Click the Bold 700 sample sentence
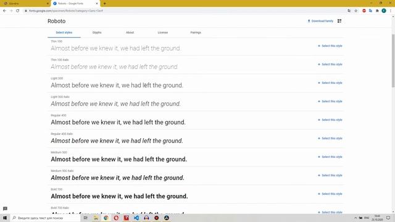Screen dimensions: 395x222 pos(119,196)
